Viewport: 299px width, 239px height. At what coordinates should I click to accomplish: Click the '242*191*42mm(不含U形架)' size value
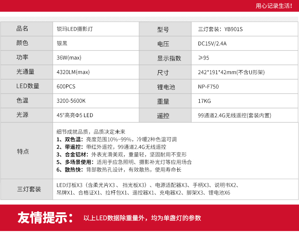pos(231,72)
